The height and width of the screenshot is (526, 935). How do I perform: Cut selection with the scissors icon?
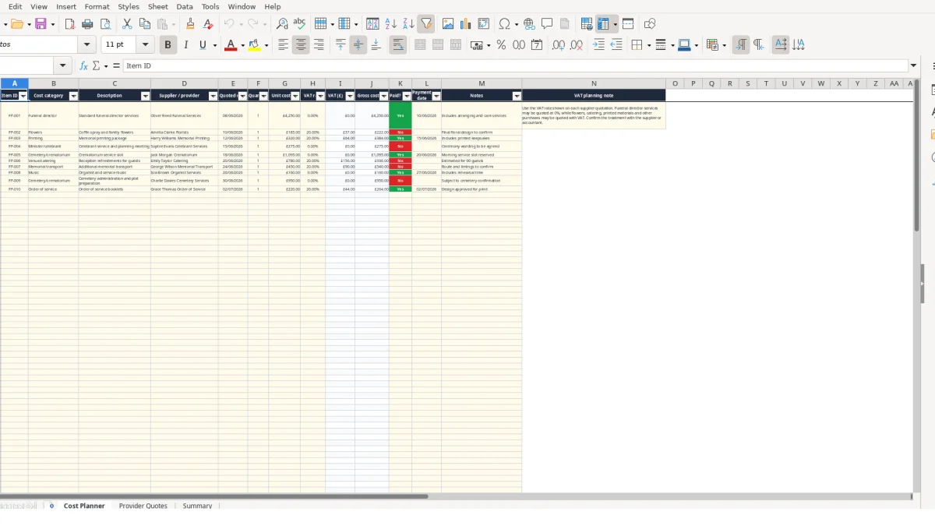[x=127, y=24]
